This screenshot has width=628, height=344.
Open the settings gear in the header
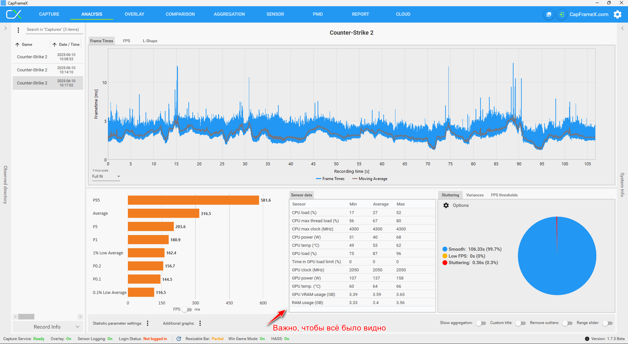[618, 14]
